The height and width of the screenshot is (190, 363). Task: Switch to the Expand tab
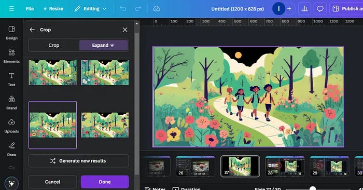tap(104, 45)
